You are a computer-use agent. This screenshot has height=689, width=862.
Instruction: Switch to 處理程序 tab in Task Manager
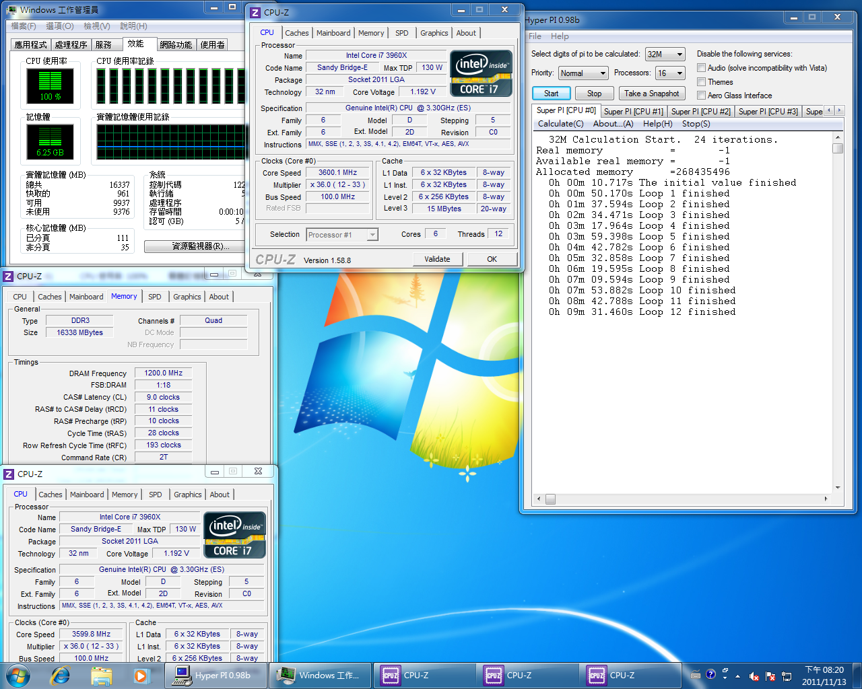71,44
